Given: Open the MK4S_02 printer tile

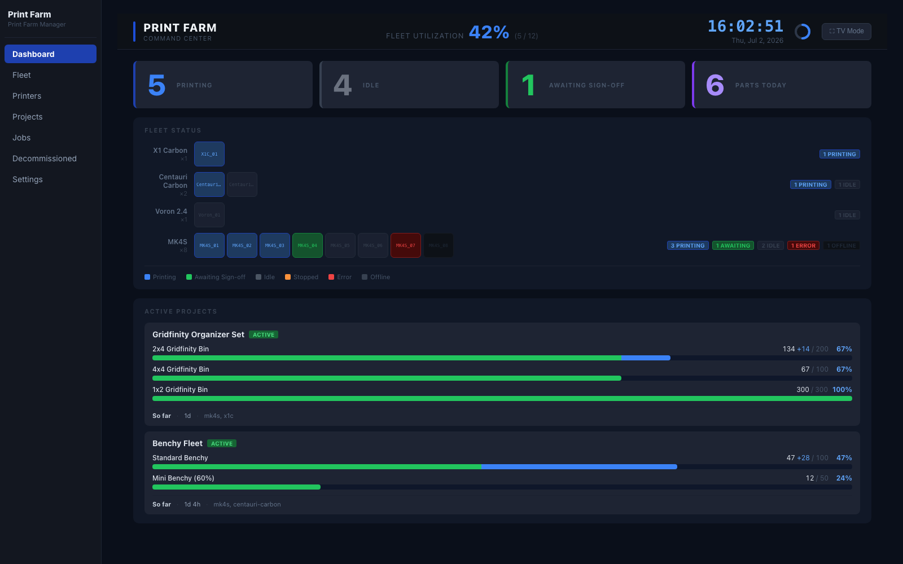Looking at the screenshot, I should pyautogui.click(x=242, y=245).
